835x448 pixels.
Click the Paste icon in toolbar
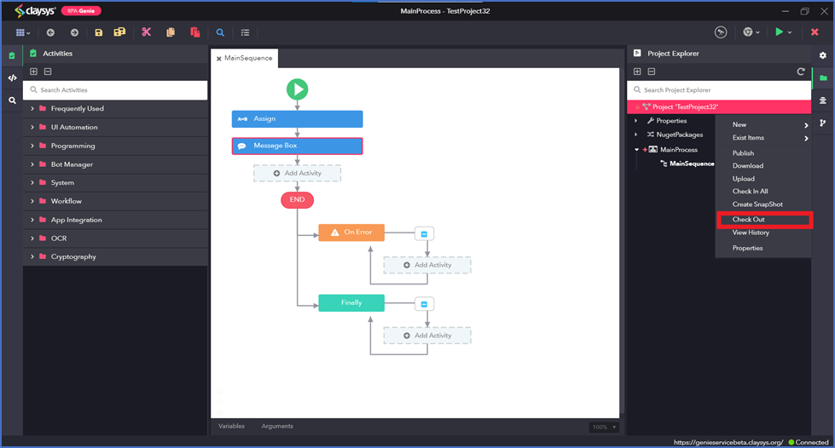coord(195,32)
